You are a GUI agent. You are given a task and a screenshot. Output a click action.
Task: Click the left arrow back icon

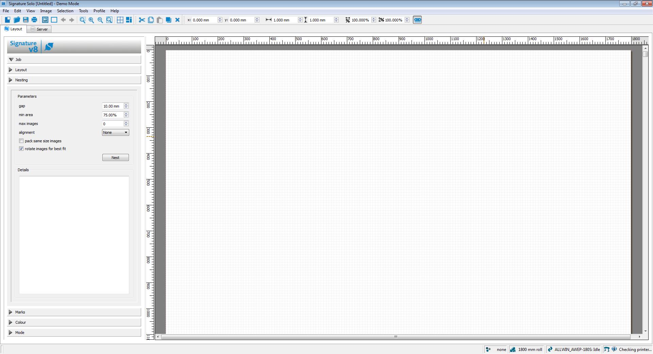coord(63,20)
